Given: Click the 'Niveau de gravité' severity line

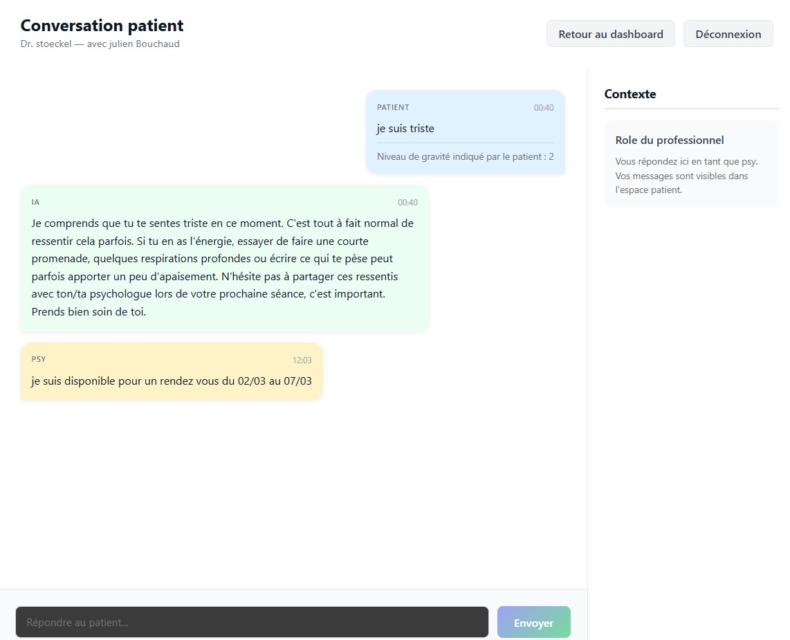Looking at the screenshot, I should (465, 157).
